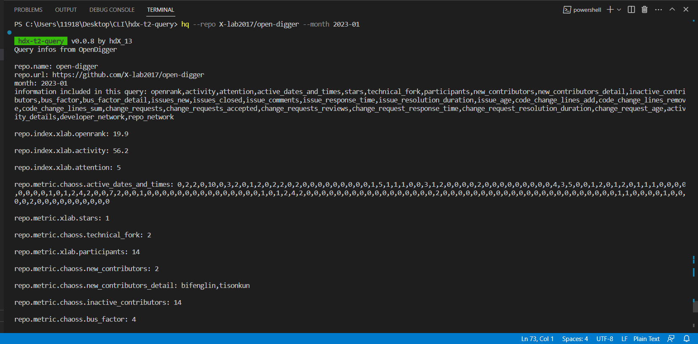
Task: Click the text 'repo.index.xlab.openrank: 19.9'
Action: tap(71, 134)
